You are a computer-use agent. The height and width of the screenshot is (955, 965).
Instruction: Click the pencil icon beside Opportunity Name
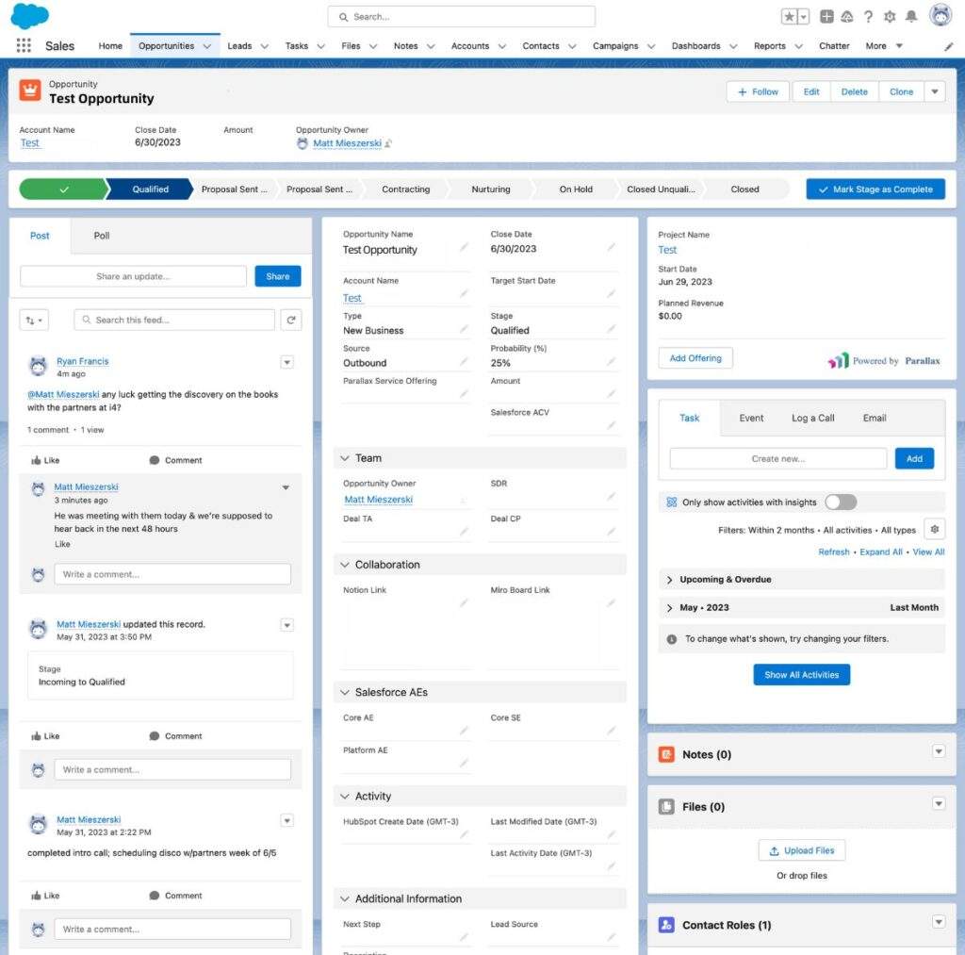pos(463,248)
